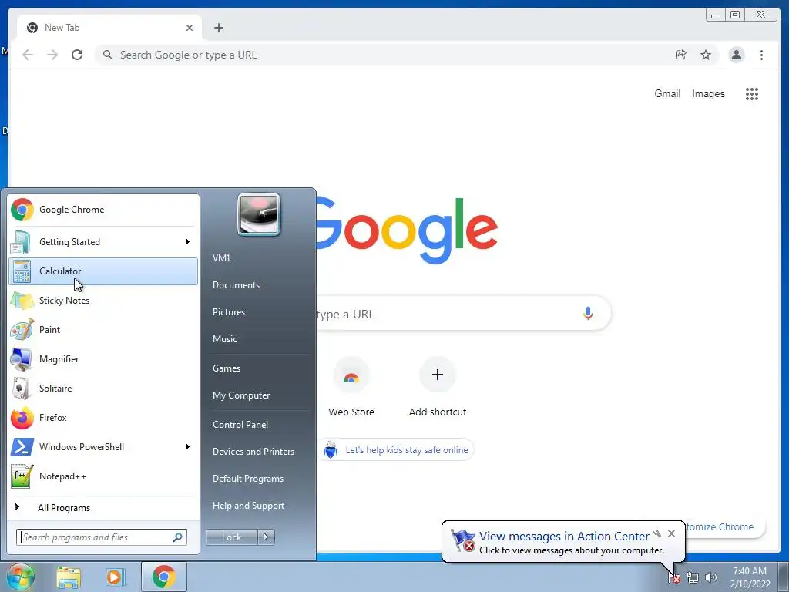Image resolution: width=789 pixels, height=592 pixels.
Task: Start Paint from the Start menu
Action: [103, 330]
